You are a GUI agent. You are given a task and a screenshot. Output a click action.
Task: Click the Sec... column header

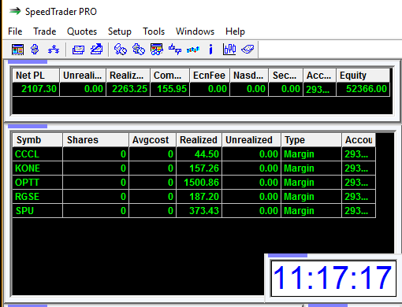click(x=285, y=76)
